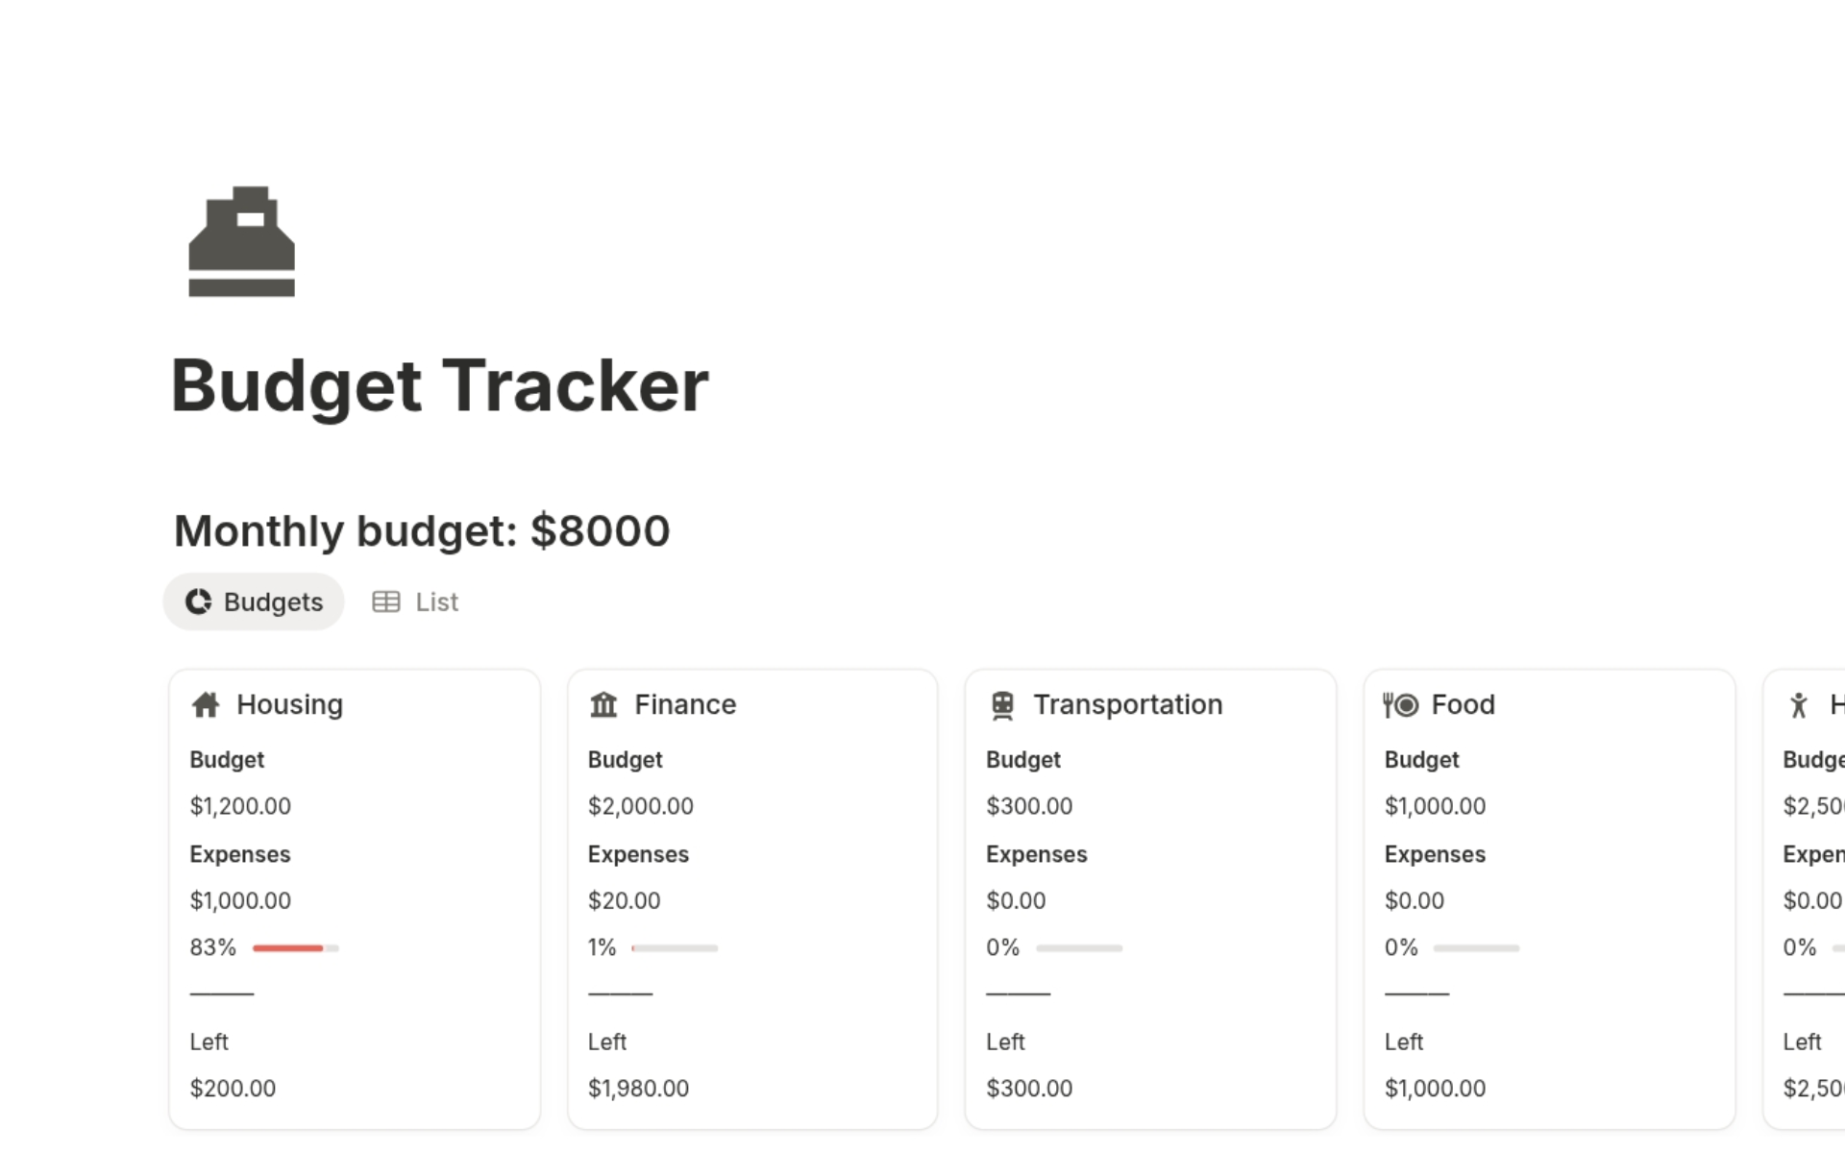
Task: Switch to the List view tab
Action: click(x=435, y=602)
